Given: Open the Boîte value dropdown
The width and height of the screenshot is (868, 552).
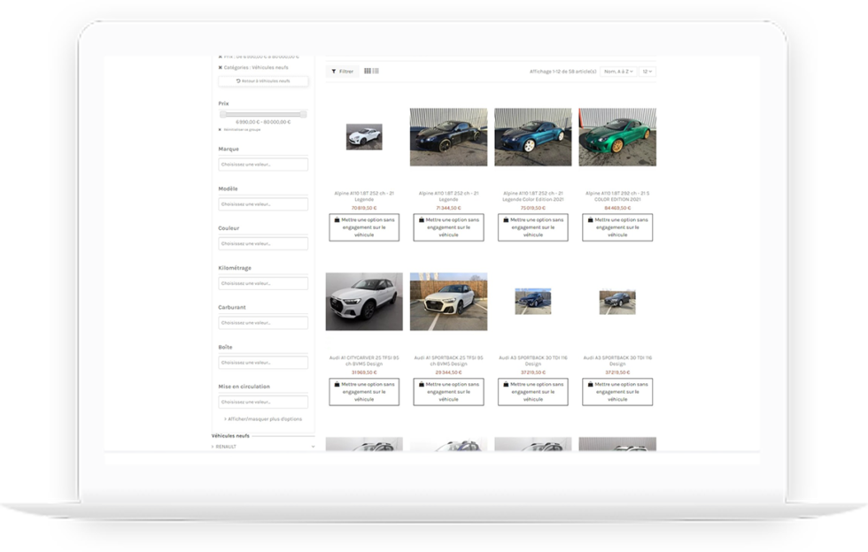Looking at the screenshot, I should 264,363.
